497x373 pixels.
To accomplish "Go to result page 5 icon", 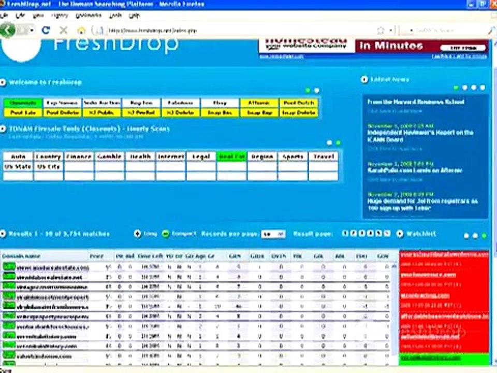I will click(378, 234).
